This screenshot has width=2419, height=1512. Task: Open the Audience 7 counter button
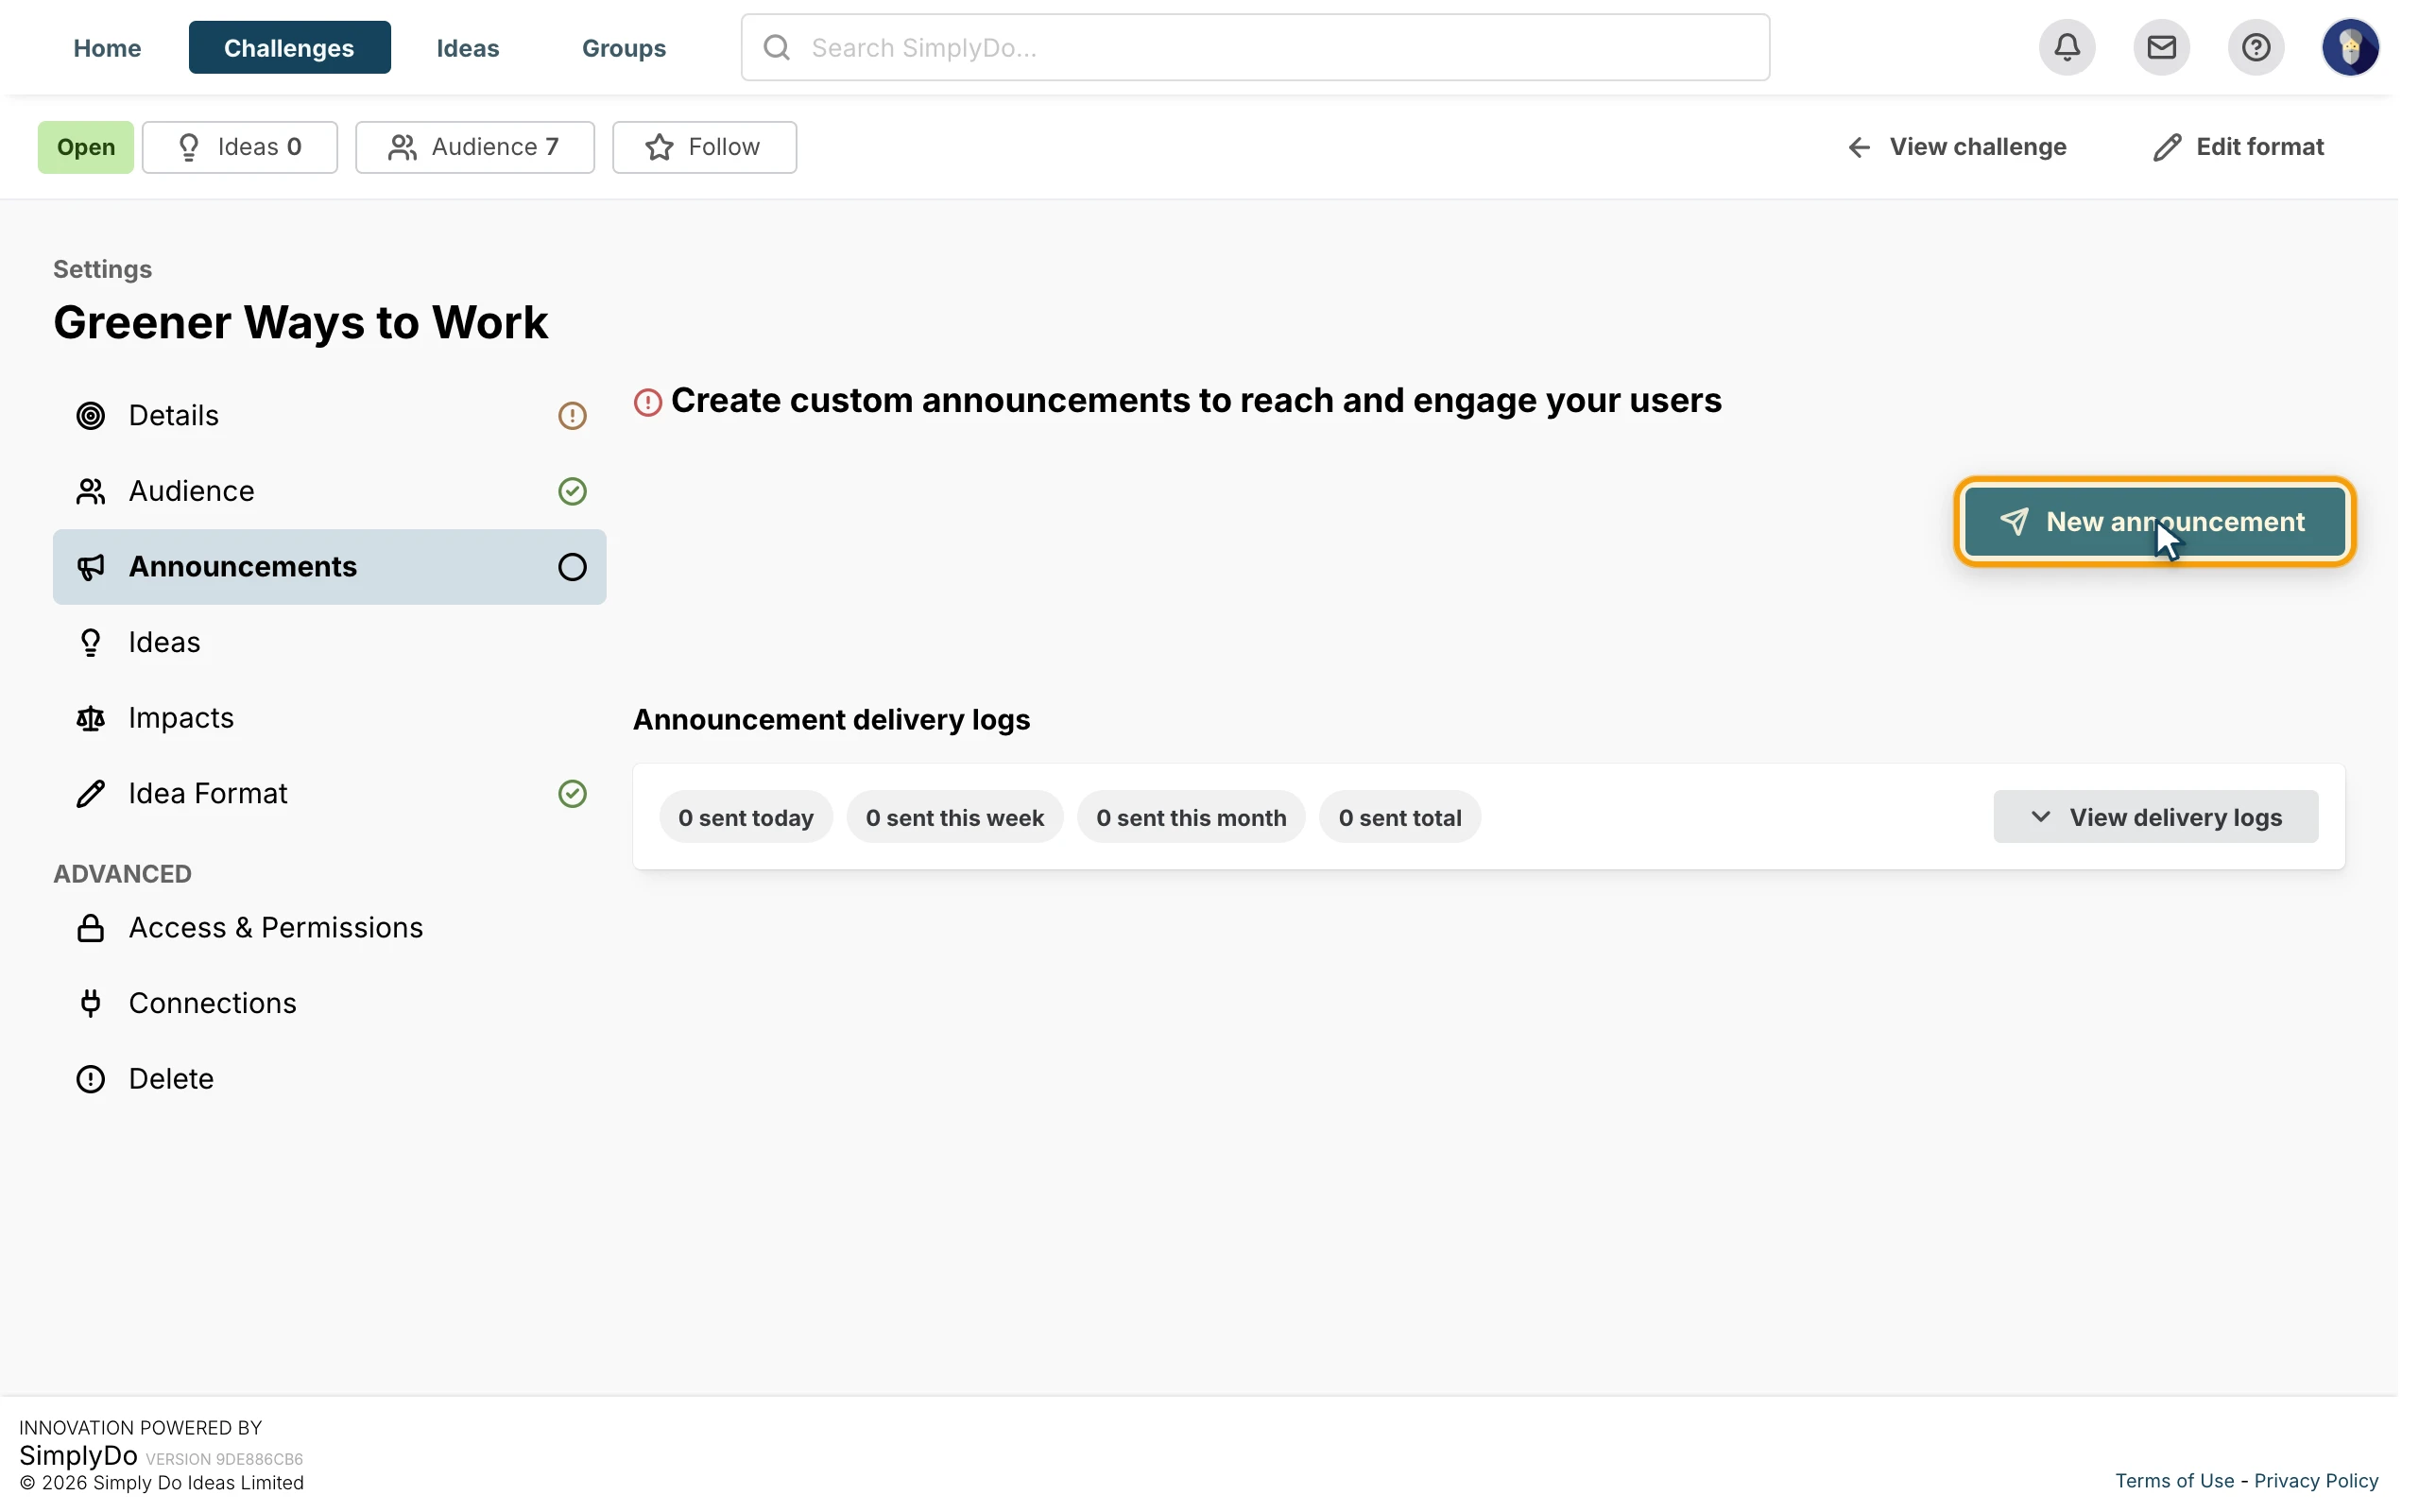click(474, 147)
